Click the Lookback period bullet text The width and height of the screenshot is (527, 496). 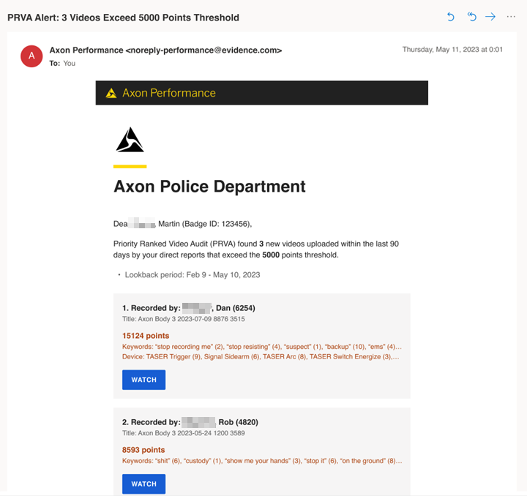coord(193,275)
